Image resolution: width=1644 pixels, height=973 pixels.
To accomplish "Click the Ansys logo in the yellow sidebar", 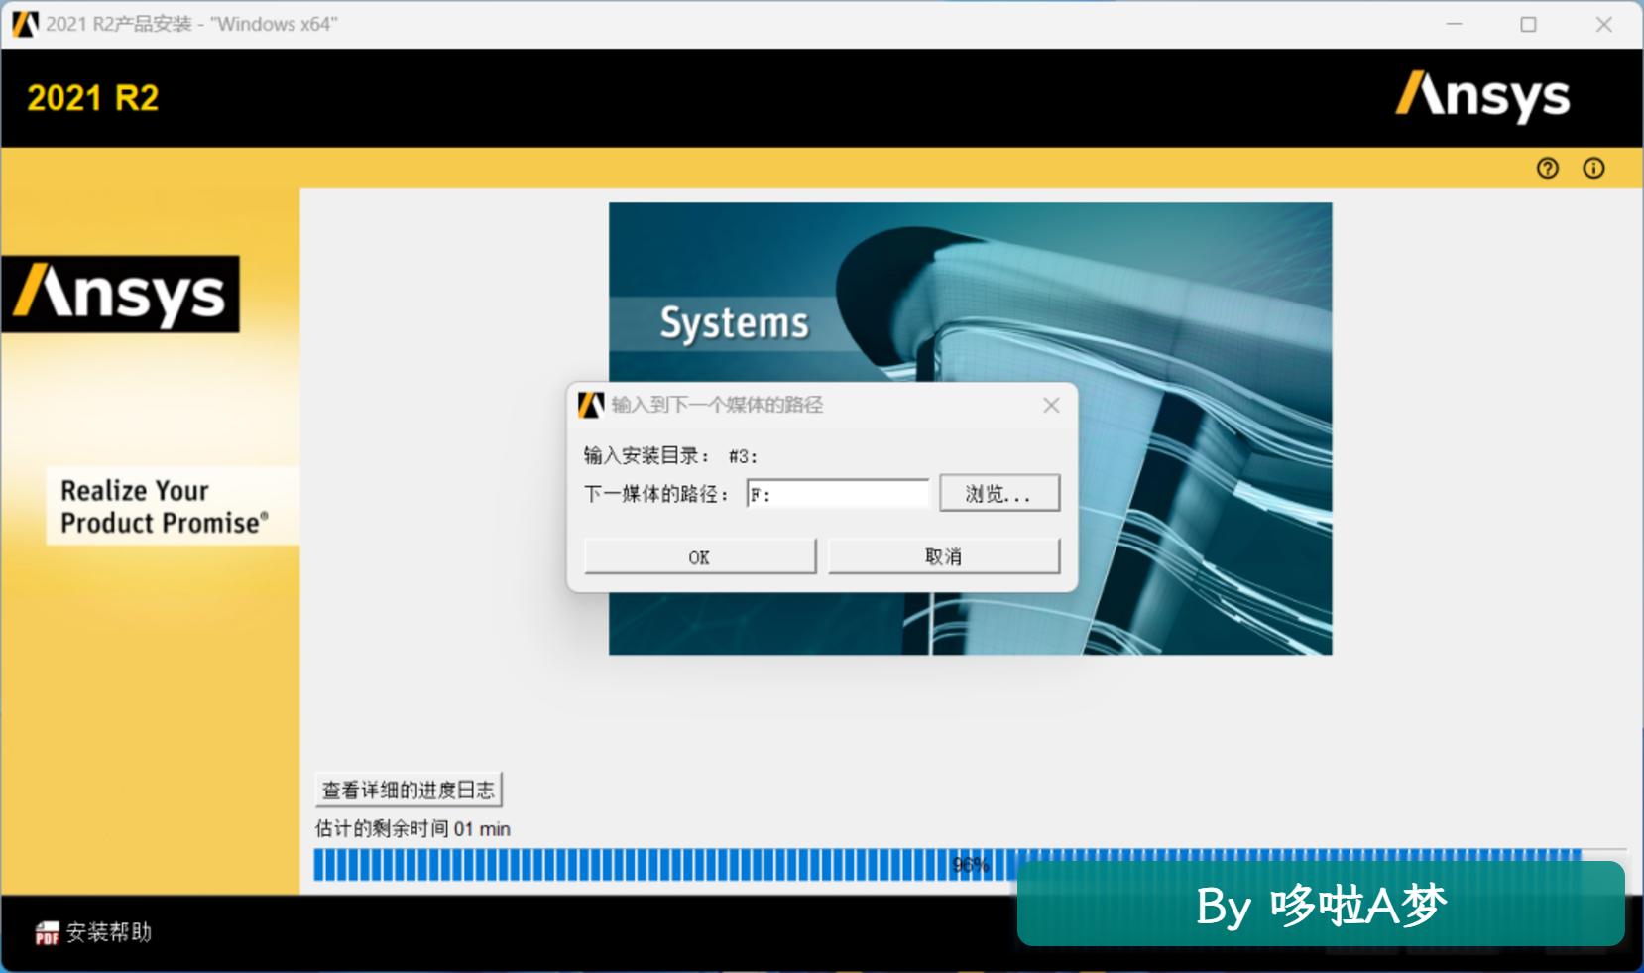I will click(x=120, y=295).
